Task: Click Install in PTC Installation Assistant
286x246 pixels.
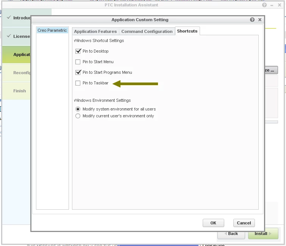Action: pyautogui.click(x=263, y=235)
